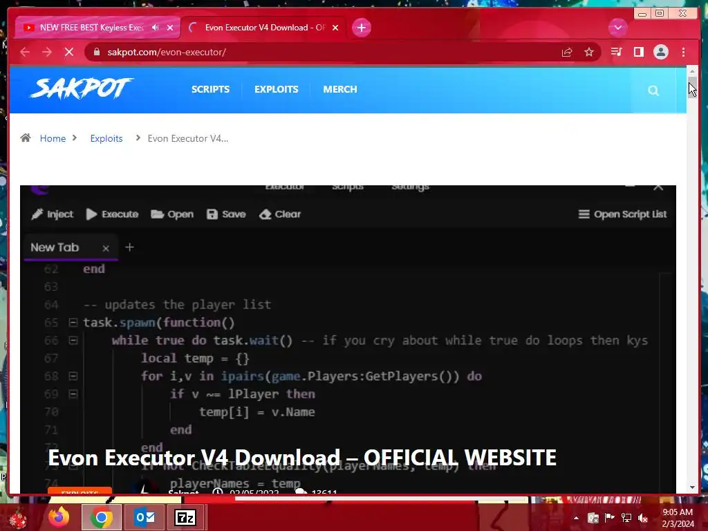Open a new browser tab

(x=361, y=28)
